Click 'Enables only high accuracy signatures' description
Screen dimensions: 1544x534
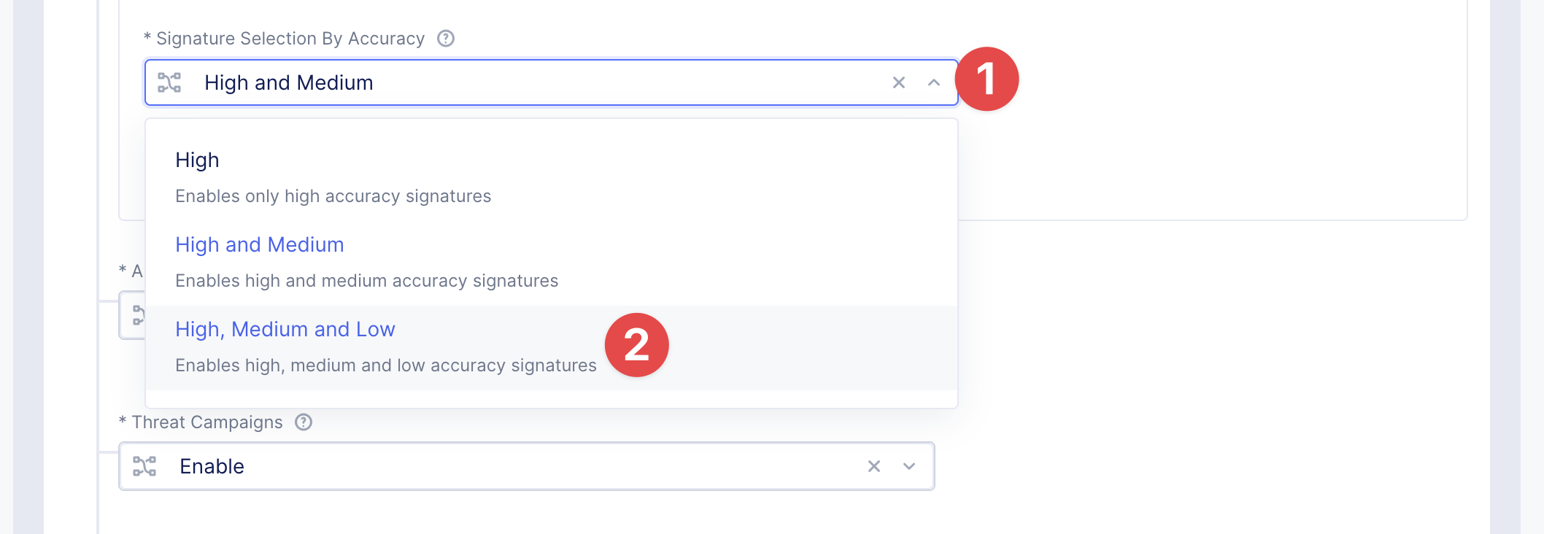click(333, 196)
